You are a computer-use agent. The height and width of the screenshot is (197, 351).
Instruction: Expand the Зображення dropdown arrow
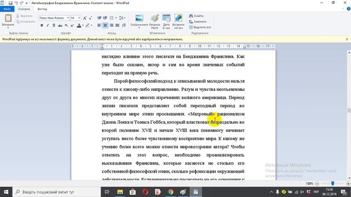tap(139, 28)
